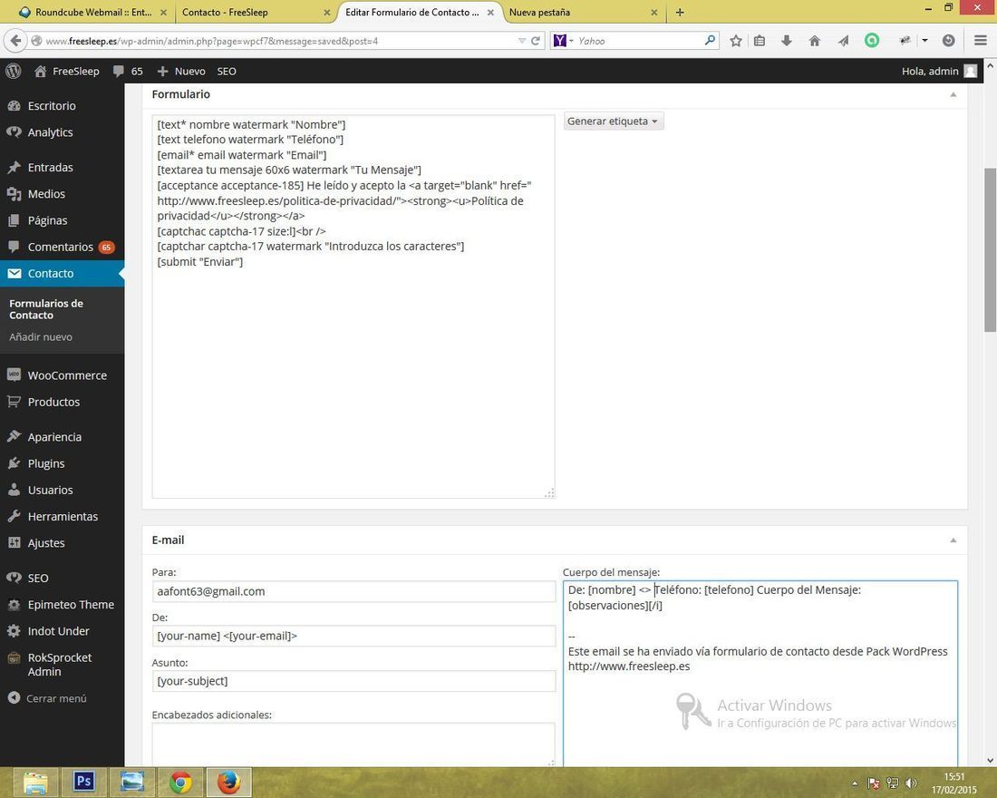Open Photoshop from taskbar
Screen dimensions: 997x798
[x=83, y=782]
